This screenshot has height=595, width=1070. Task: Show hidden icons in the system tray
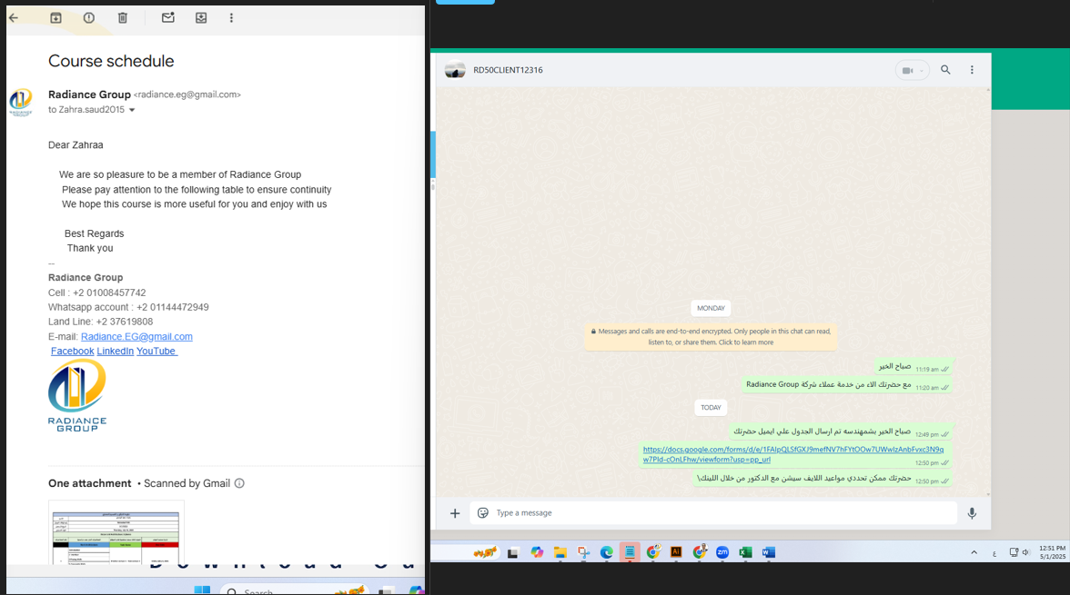pos(974,552)
